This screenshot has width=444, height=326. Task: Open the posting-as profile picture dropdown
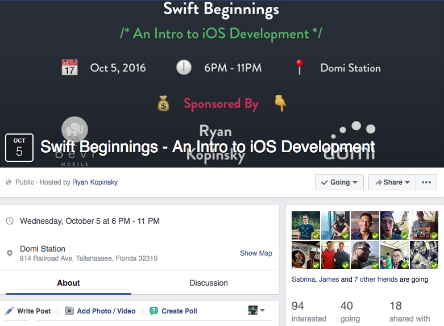point(256,310)
